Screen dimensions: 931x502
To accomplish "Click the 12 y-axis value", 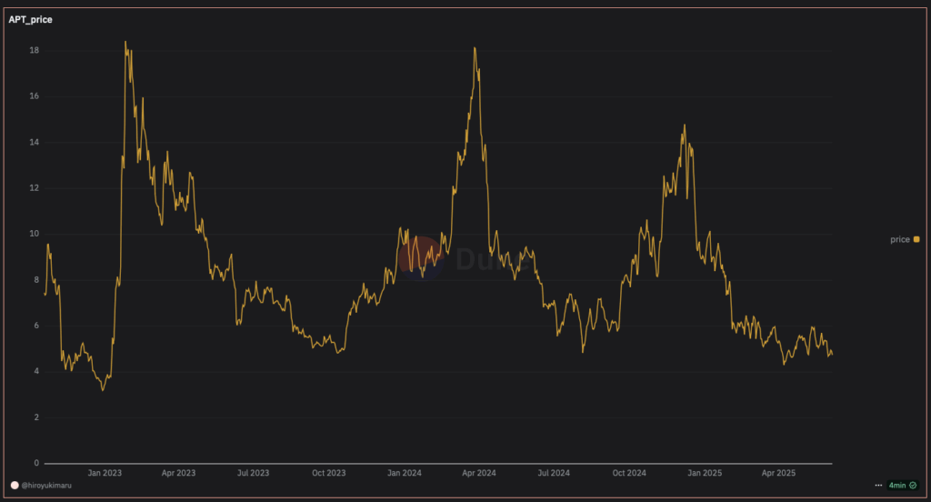I will pyautogui.click(x=35, y=187).
